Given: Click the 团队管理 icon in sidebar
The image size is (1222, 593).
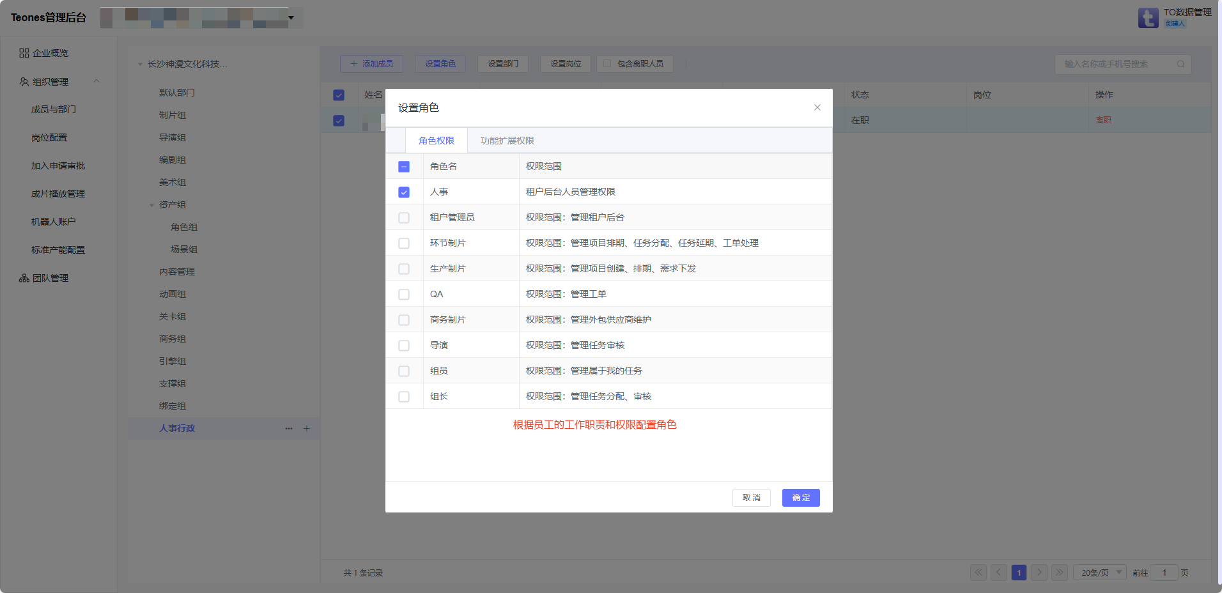Looking at the screenshot, I should pyautogui.click(x=24, y=278).
